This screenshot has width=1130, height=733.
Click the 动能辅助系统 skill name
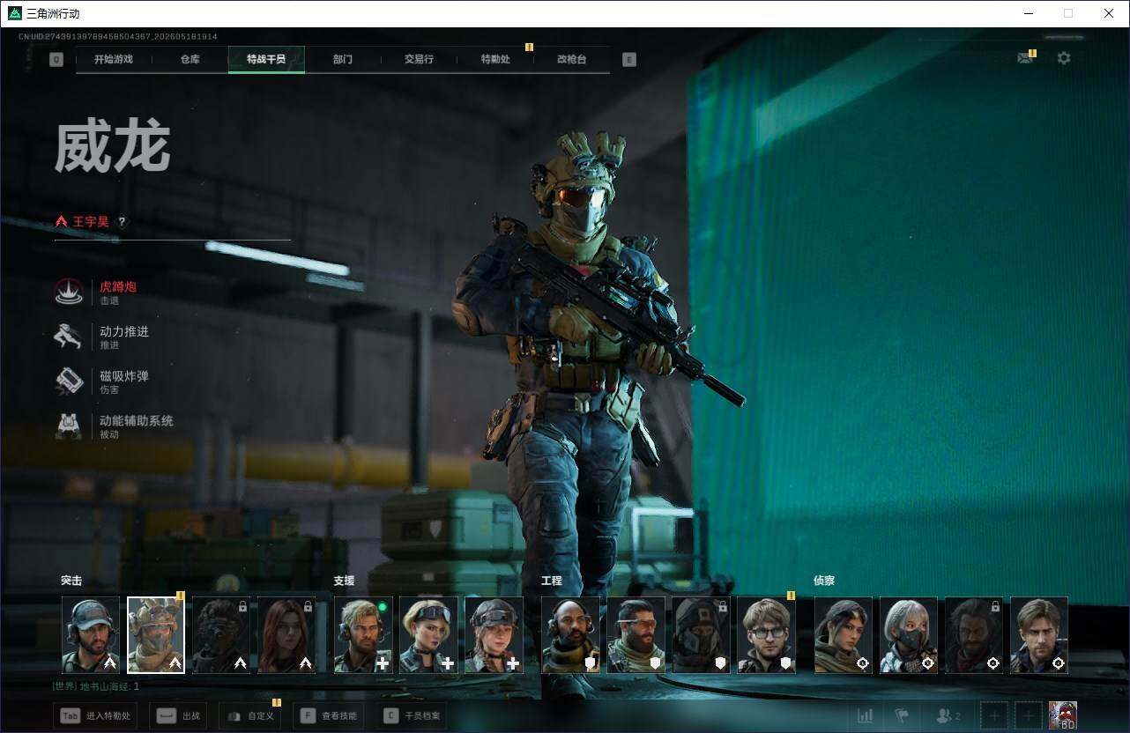[137, 421]
